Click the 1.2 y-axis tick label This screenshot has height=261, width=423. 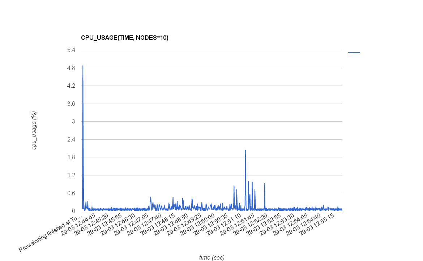click(71, 175)
